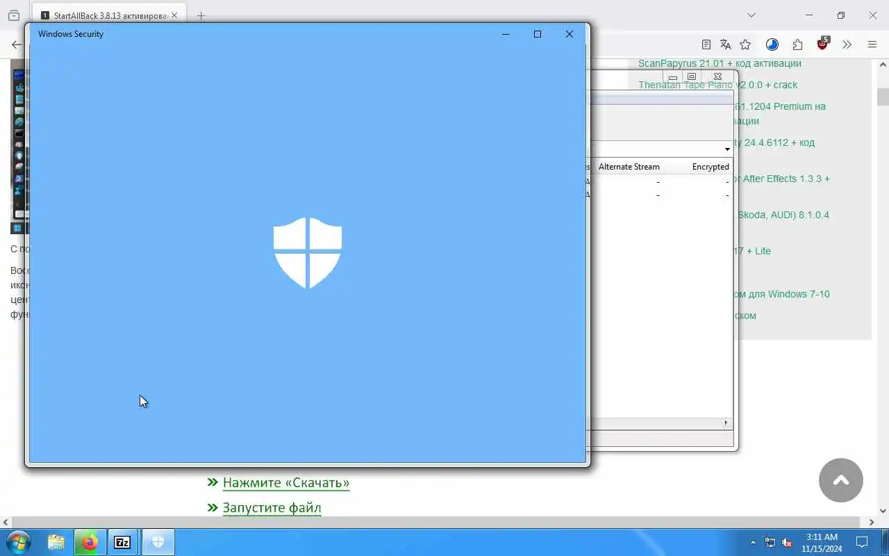Open Firefox tab overview icon at top-left

coord(14,15)
